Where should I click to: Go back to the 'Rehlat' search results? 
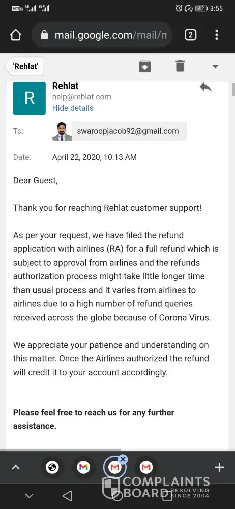(x=24, y=67)
